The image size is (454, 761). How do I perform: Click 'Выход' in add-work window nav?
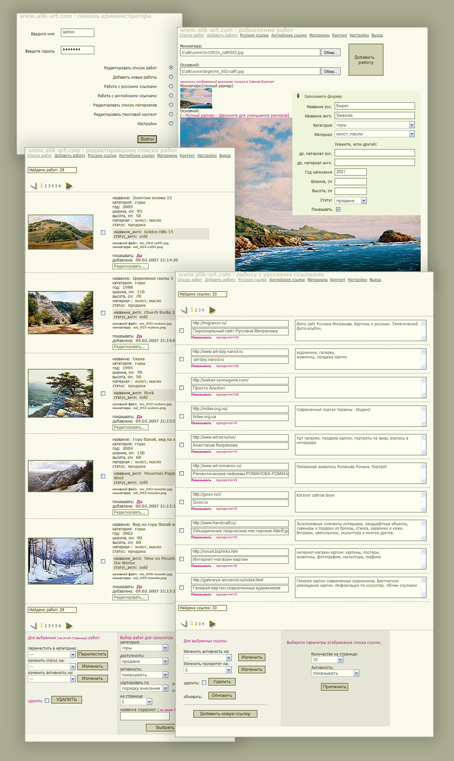[377, 35]
